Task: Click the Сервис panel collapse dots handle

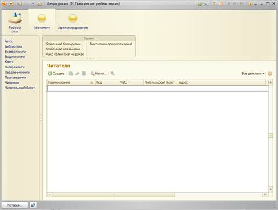Action: [90, 59]
